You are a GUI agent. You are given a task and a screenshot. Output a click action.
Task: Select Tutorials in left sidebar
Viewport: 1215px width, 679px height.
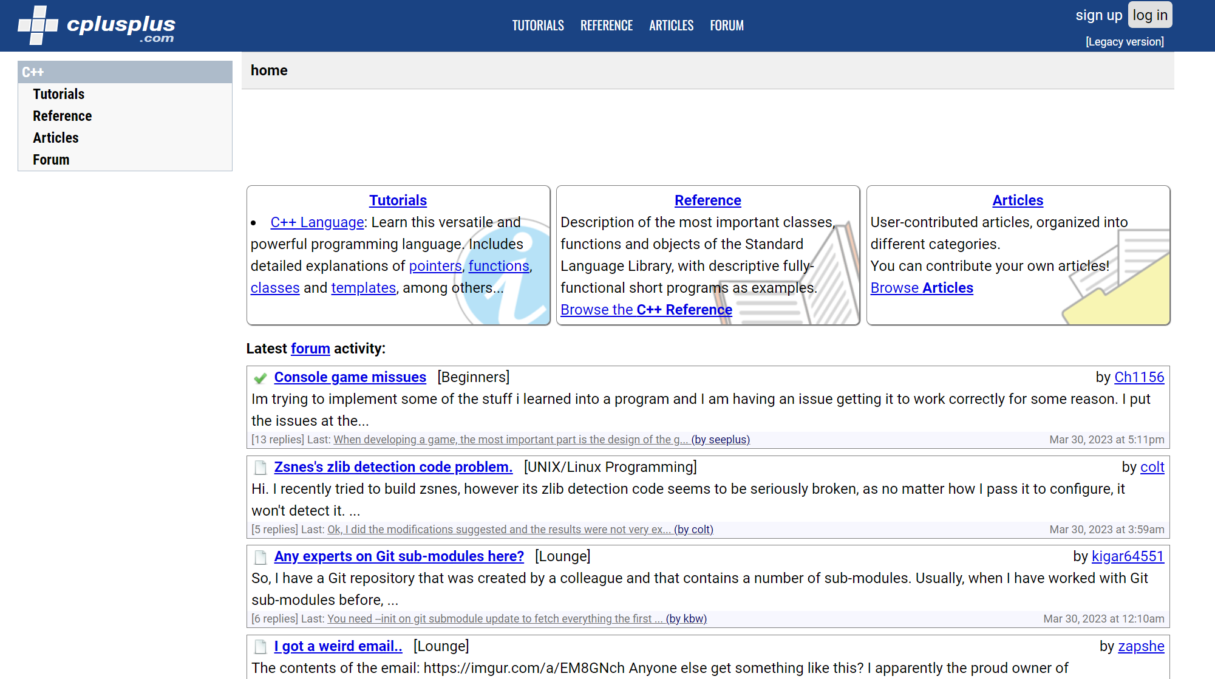coord(58,94)
